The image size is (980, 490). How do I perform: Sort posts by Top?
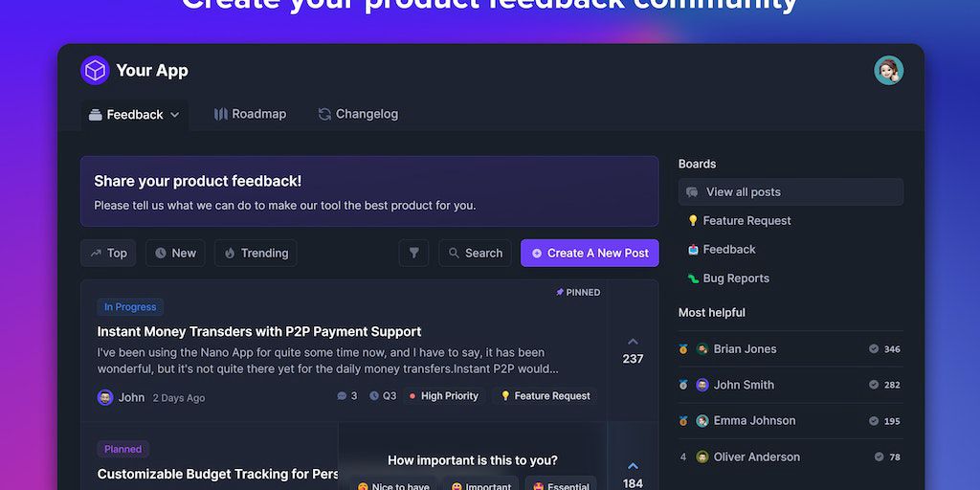tap(108, 253)
